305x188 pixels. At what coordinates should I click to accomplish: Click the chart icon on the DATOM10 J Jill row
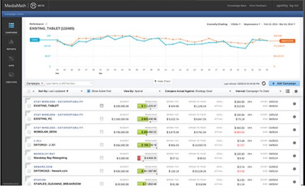[102, 145]
